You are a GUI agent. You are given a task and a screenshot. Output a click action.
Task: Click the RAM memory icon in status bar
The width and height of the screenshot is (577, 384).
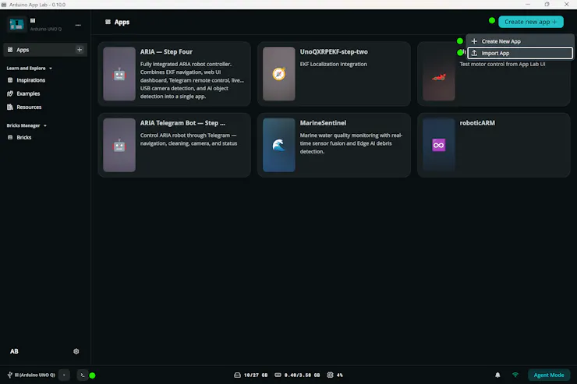tap(278, 375)
